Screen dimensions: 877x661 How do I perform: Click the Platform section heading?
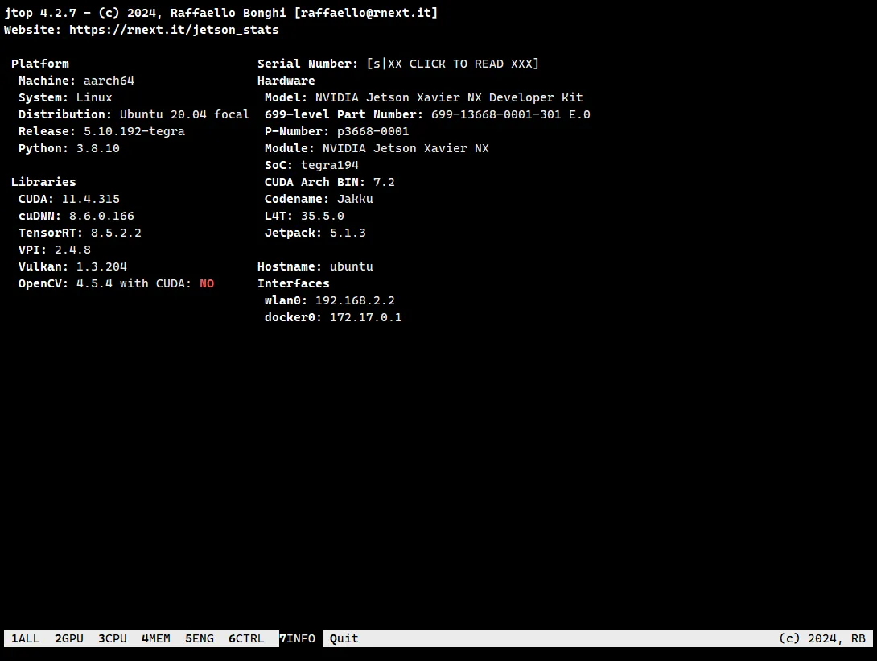pyautogui.click(x=40, y=64)
